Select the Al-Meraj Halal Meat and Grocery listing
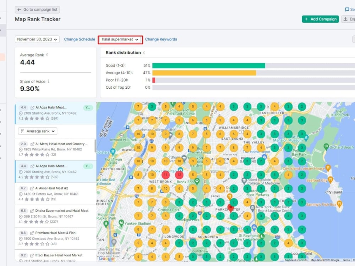This screenshot has width=355, height=266. coord(55,149)
